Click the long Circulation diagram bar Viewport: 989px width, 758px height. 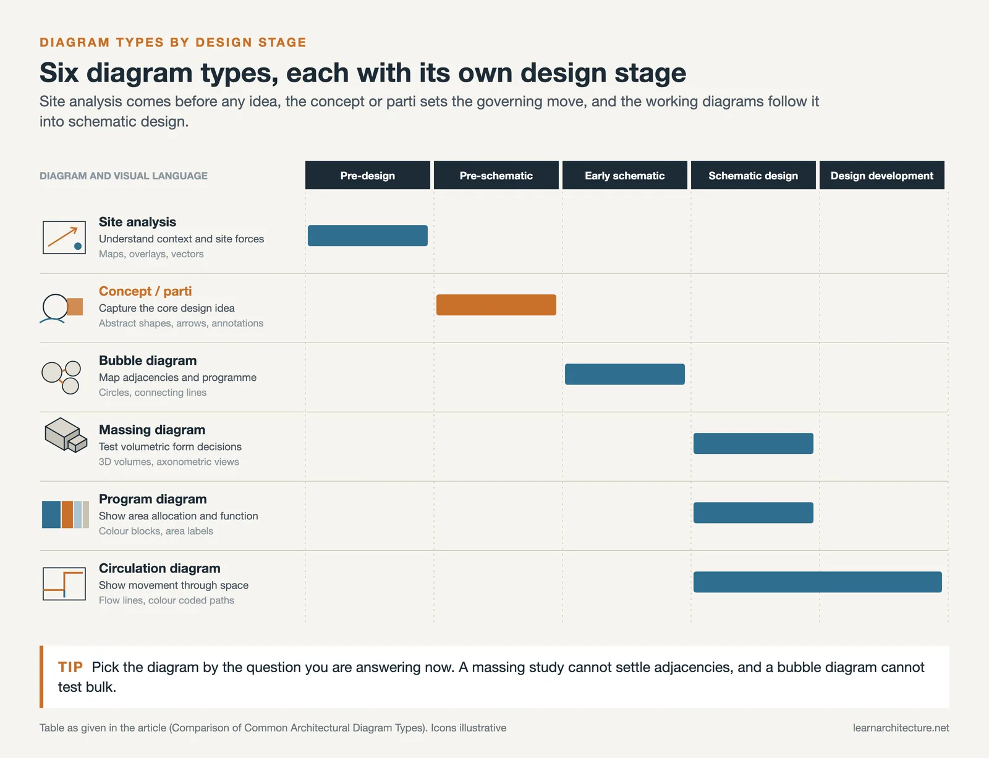(x=818, y=582)
